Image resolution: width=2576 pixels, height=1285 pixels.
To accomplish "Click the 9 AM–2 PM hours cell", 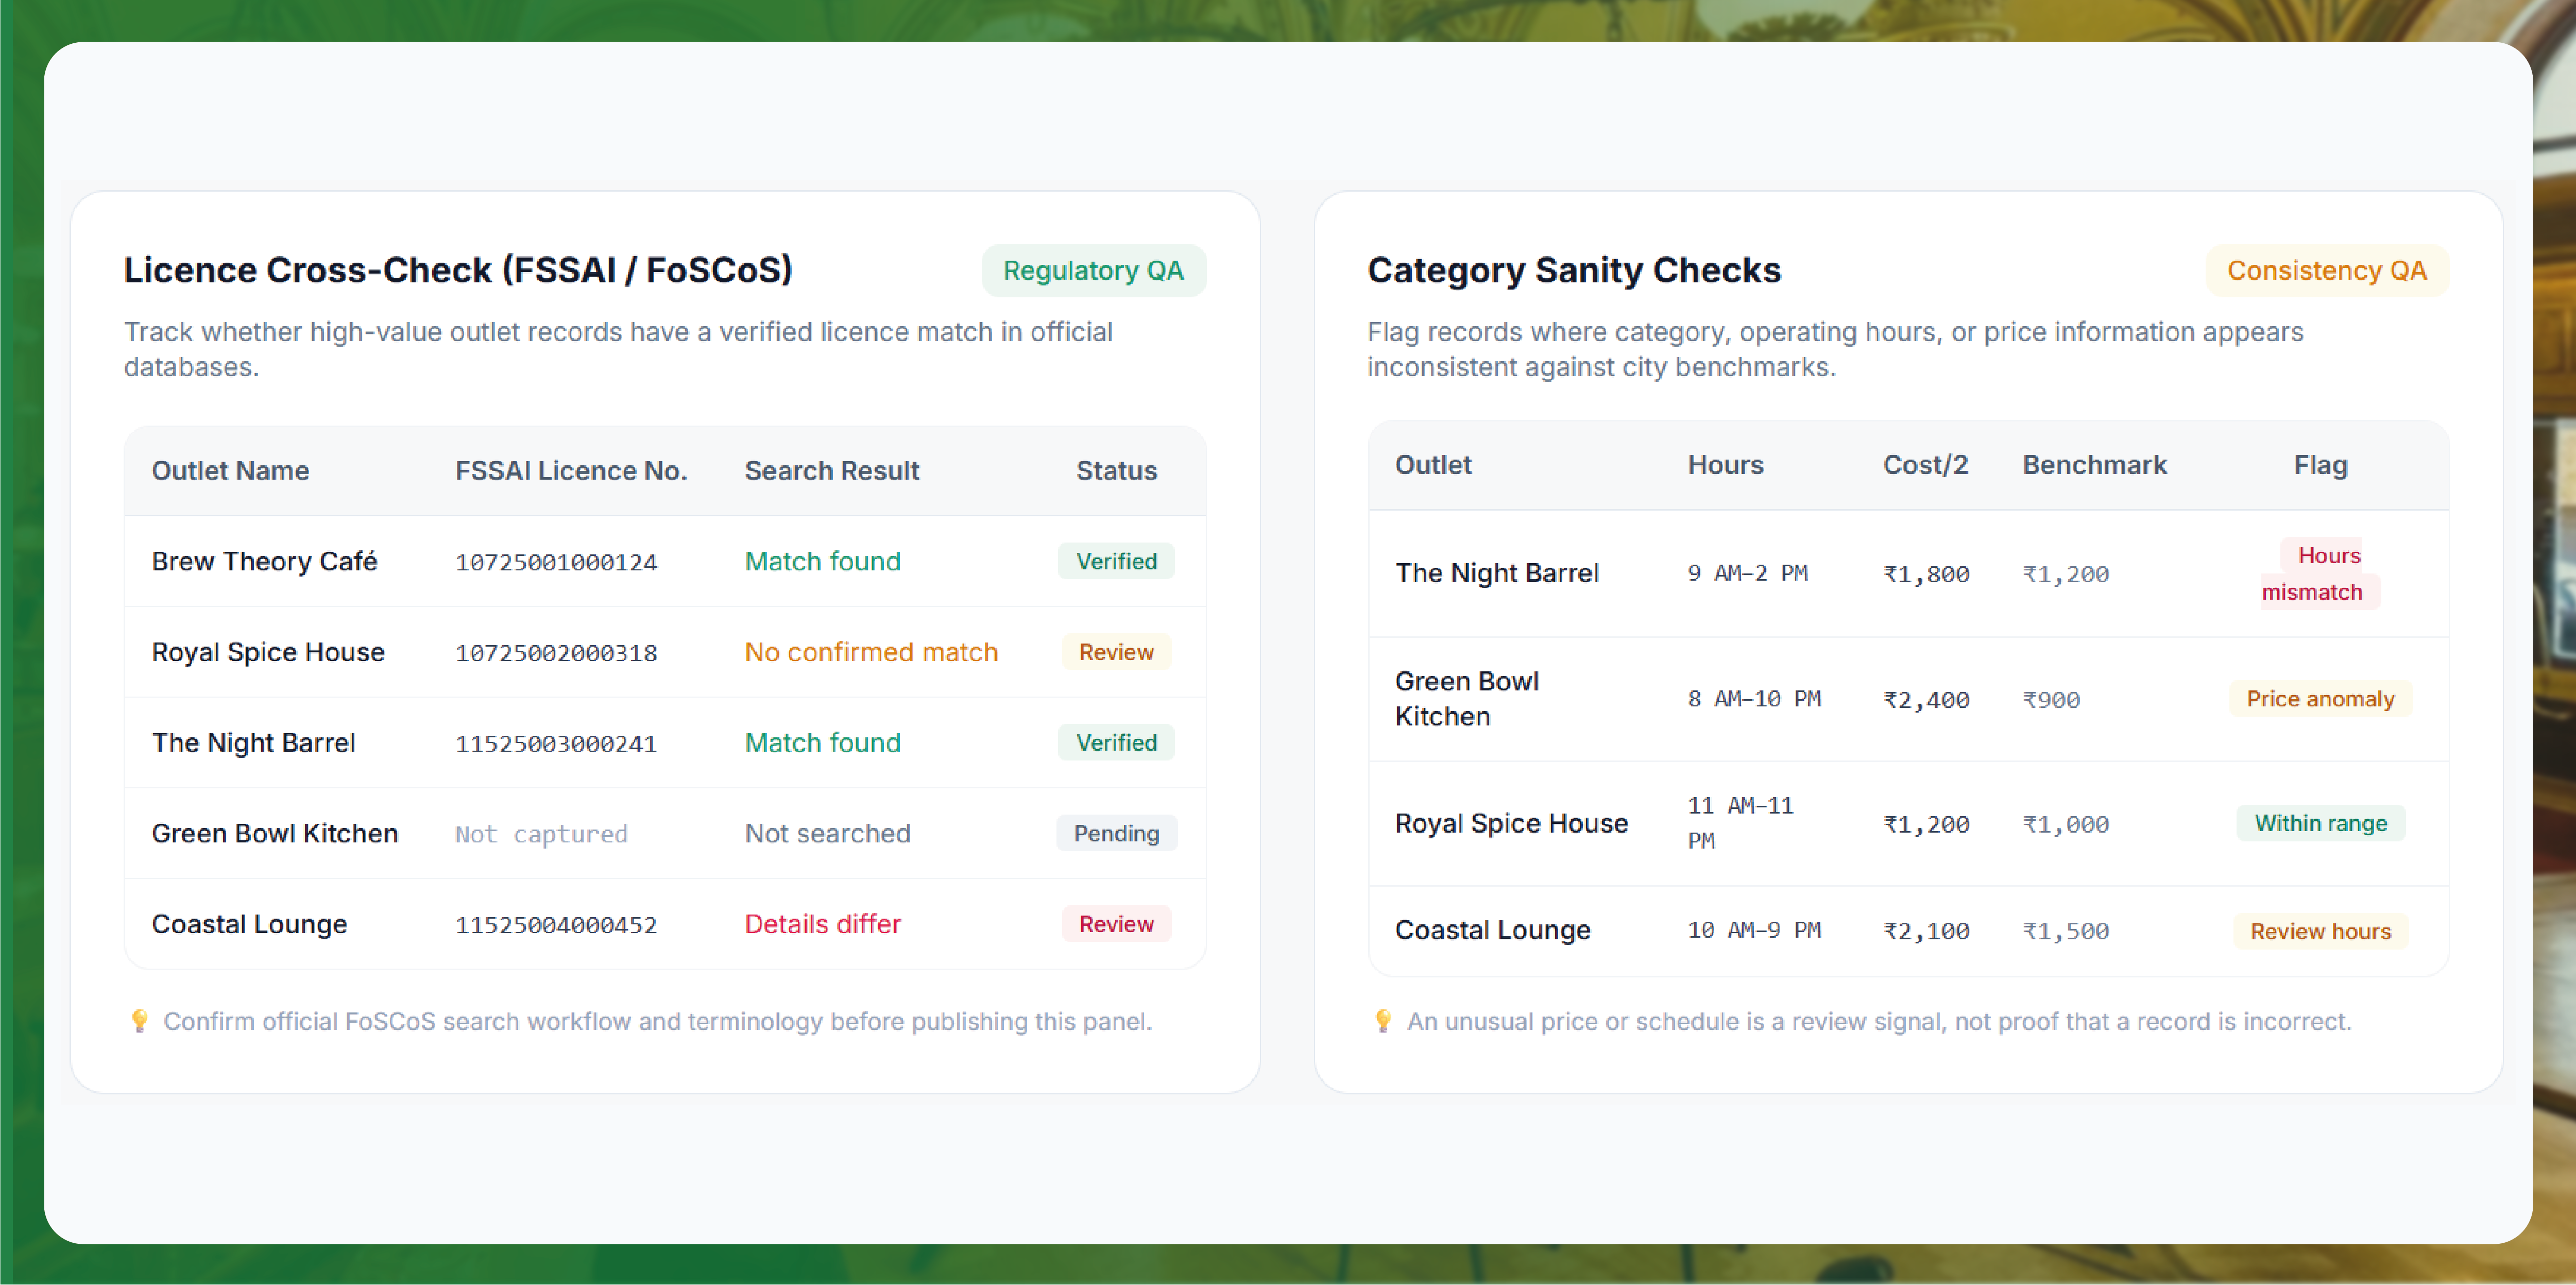I will [1748, 574].
